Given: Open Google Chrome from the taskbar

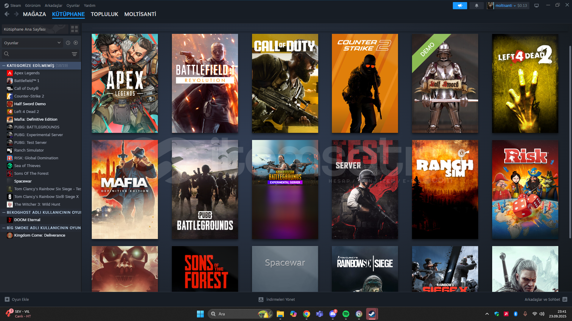Looking at the screenshot, I should pyautogui.click(x=306, y=314).
